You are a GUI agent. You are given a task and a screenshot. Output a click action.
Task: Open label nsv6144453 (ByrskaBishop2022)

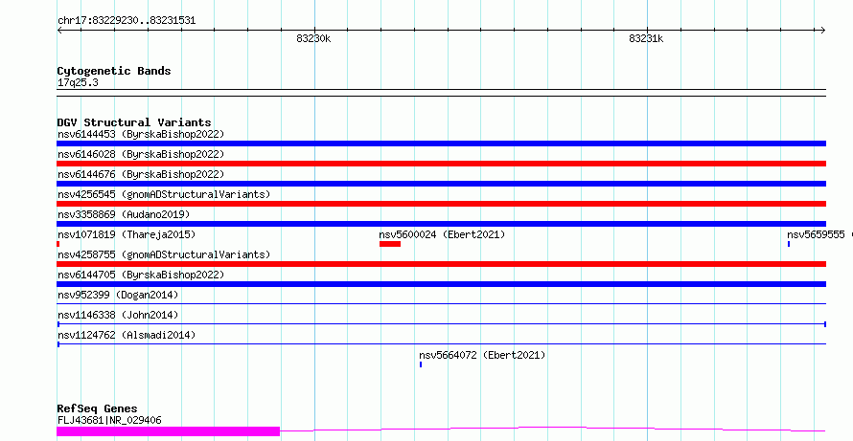pyautogui.click(x=141, y=134)
